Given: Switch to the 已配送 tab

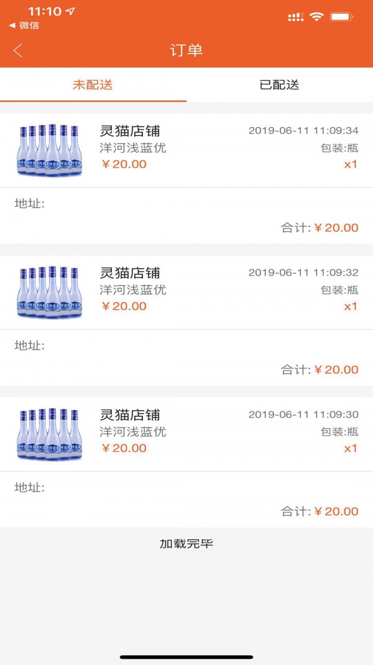Looking at the screenshot, I should (x=279, y=85).
